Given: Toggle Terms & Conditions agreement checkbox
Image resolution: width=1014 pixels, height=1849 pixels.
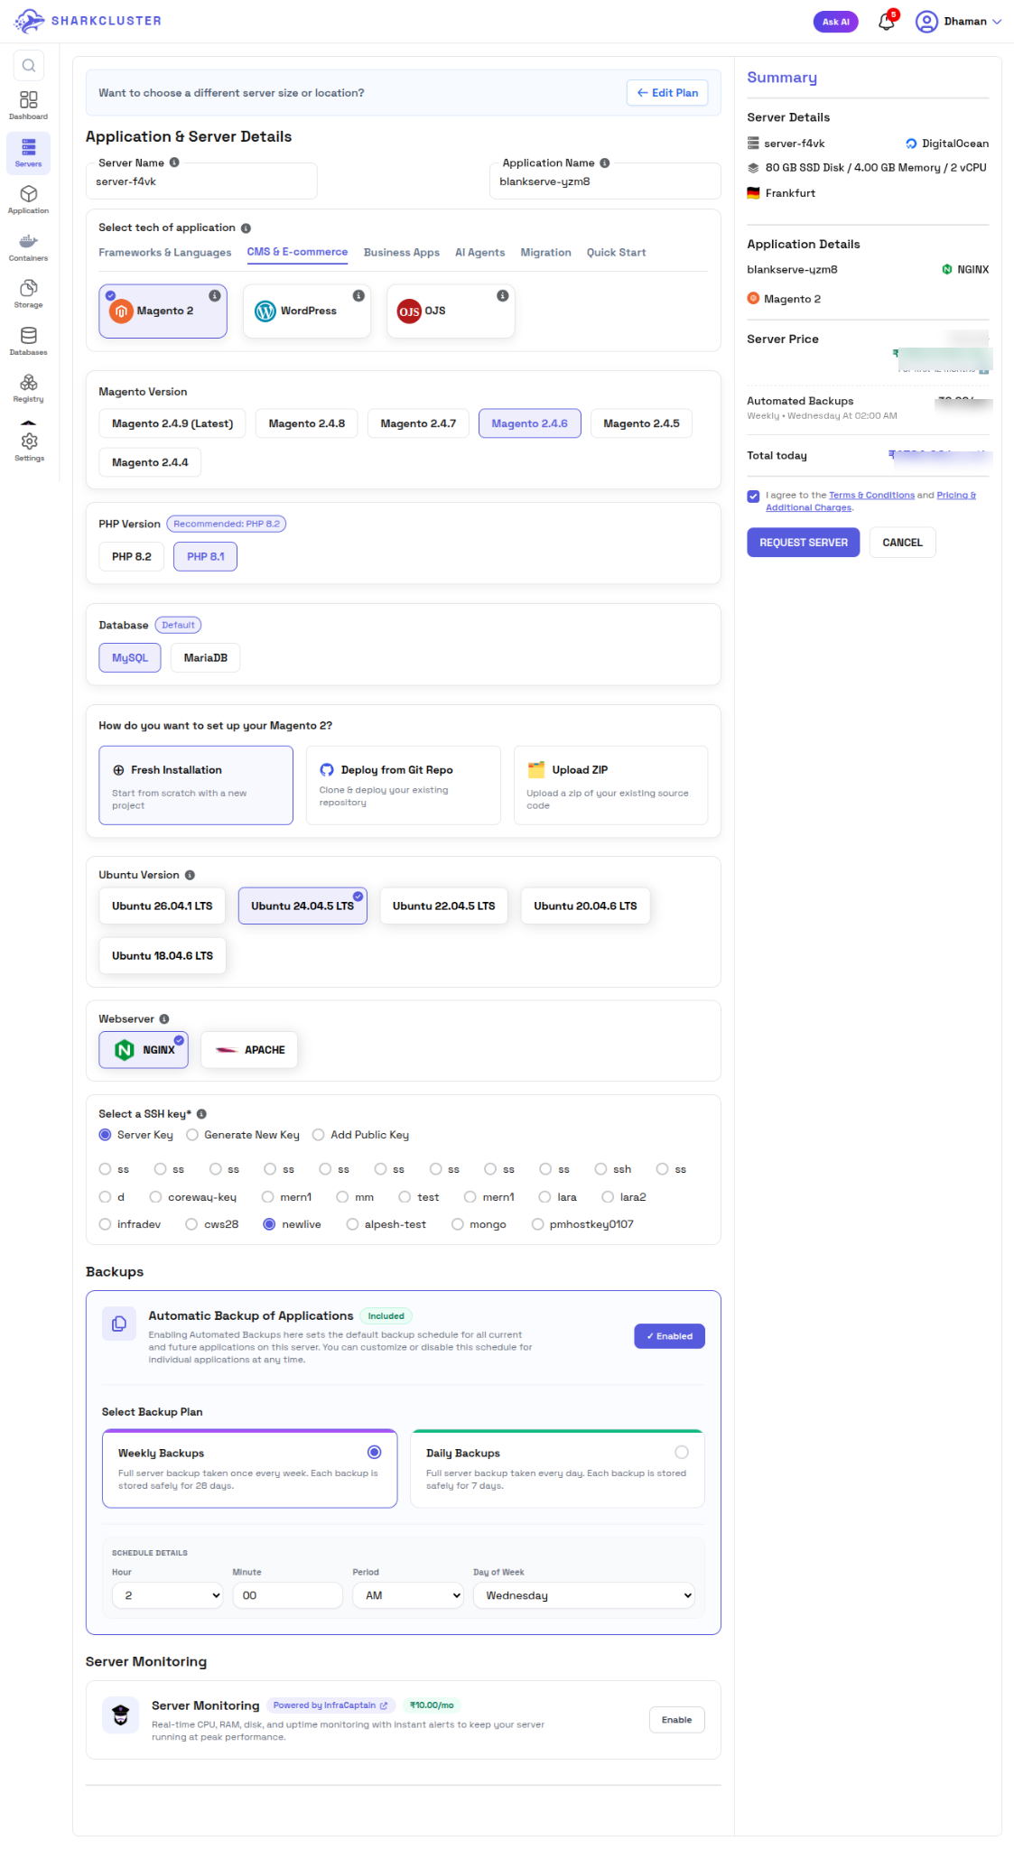Looking at the screenshot, I should tap(753, 496).
